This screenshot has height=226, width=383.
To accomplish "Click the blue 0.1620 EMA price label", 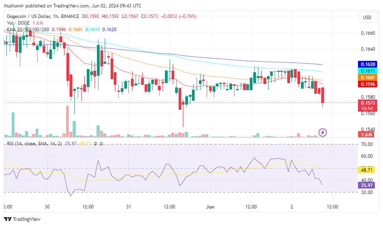I will point(367,64).
